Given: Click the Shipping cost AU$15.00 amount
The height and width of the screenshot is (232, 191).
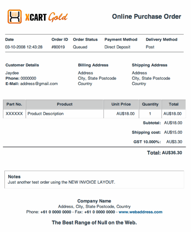Looking at the screenshot, I should [x=173, y=132].
